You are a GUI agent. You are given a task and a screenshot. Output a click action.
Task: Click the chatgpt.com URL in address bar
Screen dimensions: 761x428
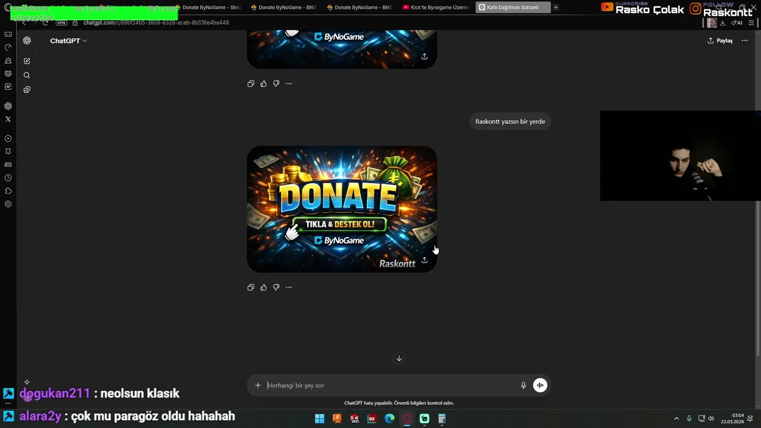[156, 23]
